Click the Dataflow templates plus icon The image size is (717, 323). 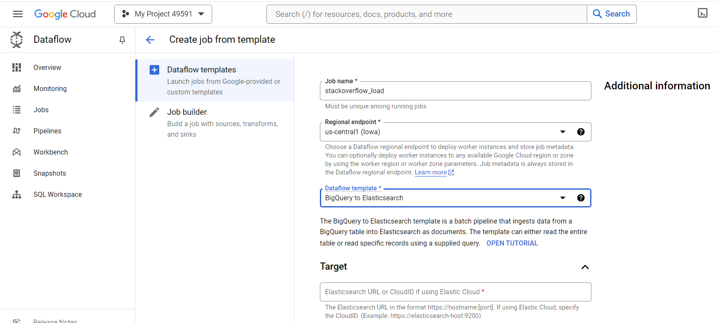pyautogui.click(x=154, y=70)
